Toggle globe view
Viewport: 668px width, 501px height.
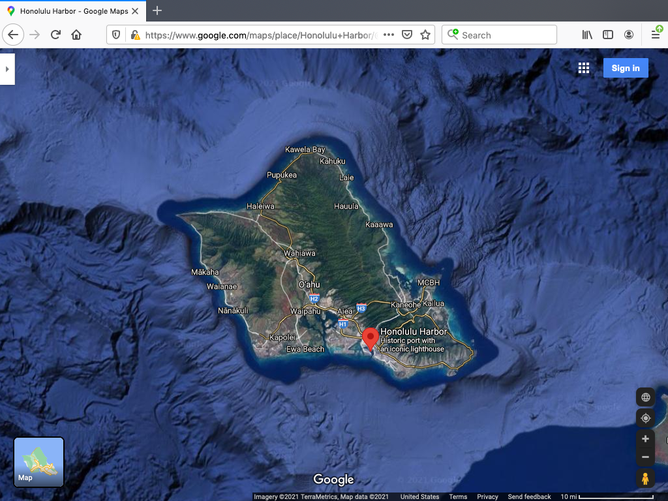click(x=645, y=397)
